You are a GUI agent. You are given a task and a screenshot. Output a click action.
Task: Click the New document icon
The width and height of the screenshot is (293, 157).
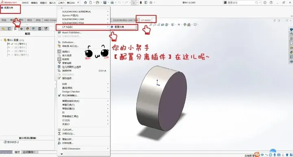click(x=90, y=2)
